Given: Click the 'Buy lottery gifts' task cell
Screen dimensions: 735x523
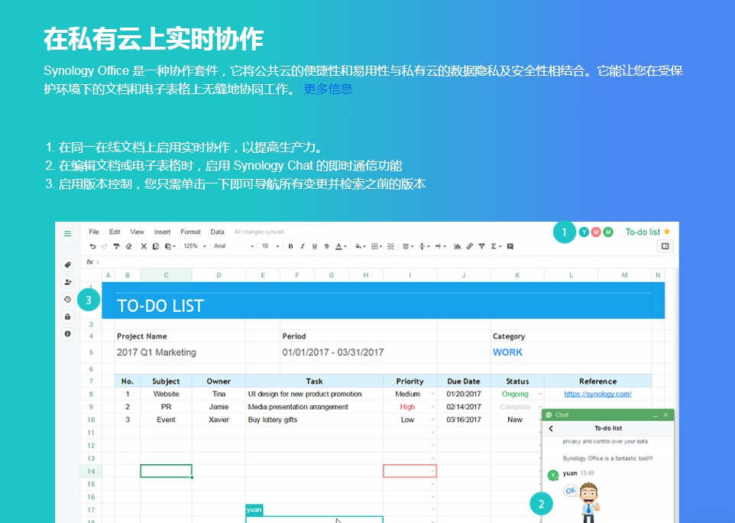Looking at the screenshot, I should (x=314, y=420).
